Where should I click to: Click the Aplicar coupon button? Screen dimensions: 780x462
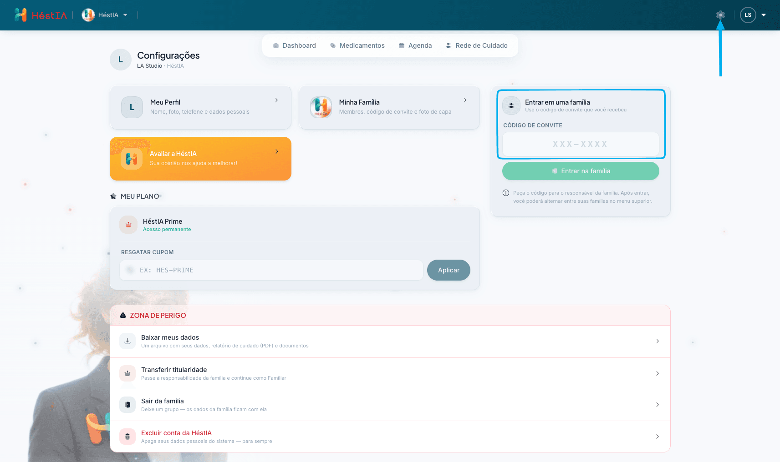point(449,270)
